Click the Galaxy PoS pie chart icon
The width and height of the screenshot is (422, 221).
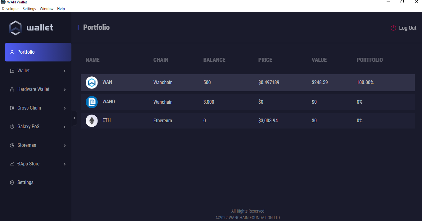12,127
